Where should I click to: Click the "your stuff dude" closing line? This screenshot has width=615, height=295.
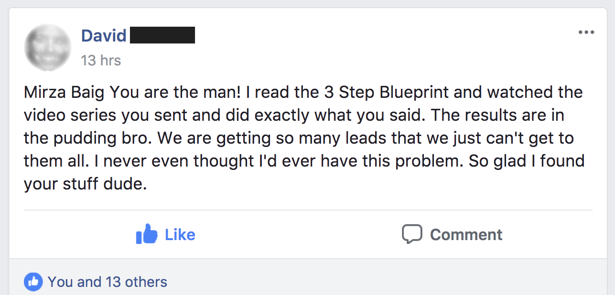pos(85,184)
